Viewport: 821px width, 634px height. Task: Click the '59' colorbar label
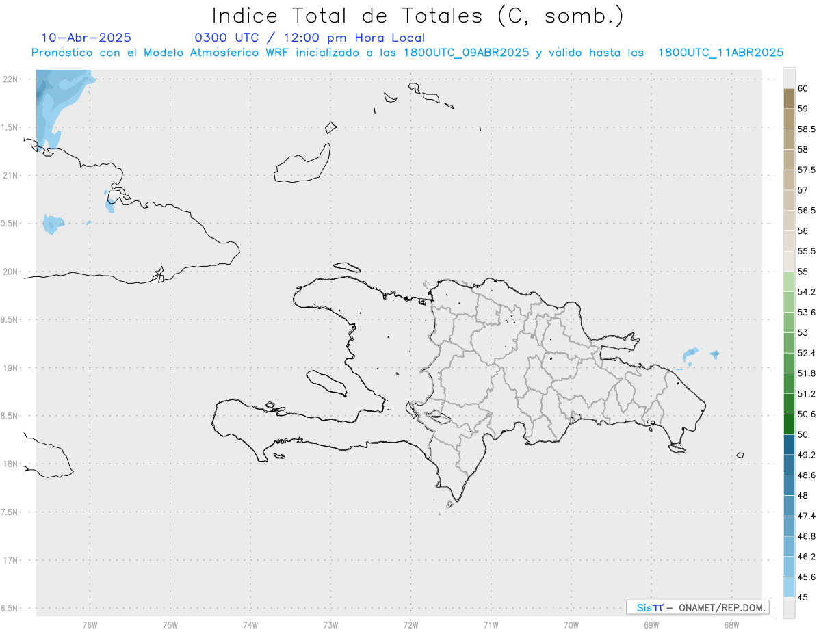coord(803,109)
